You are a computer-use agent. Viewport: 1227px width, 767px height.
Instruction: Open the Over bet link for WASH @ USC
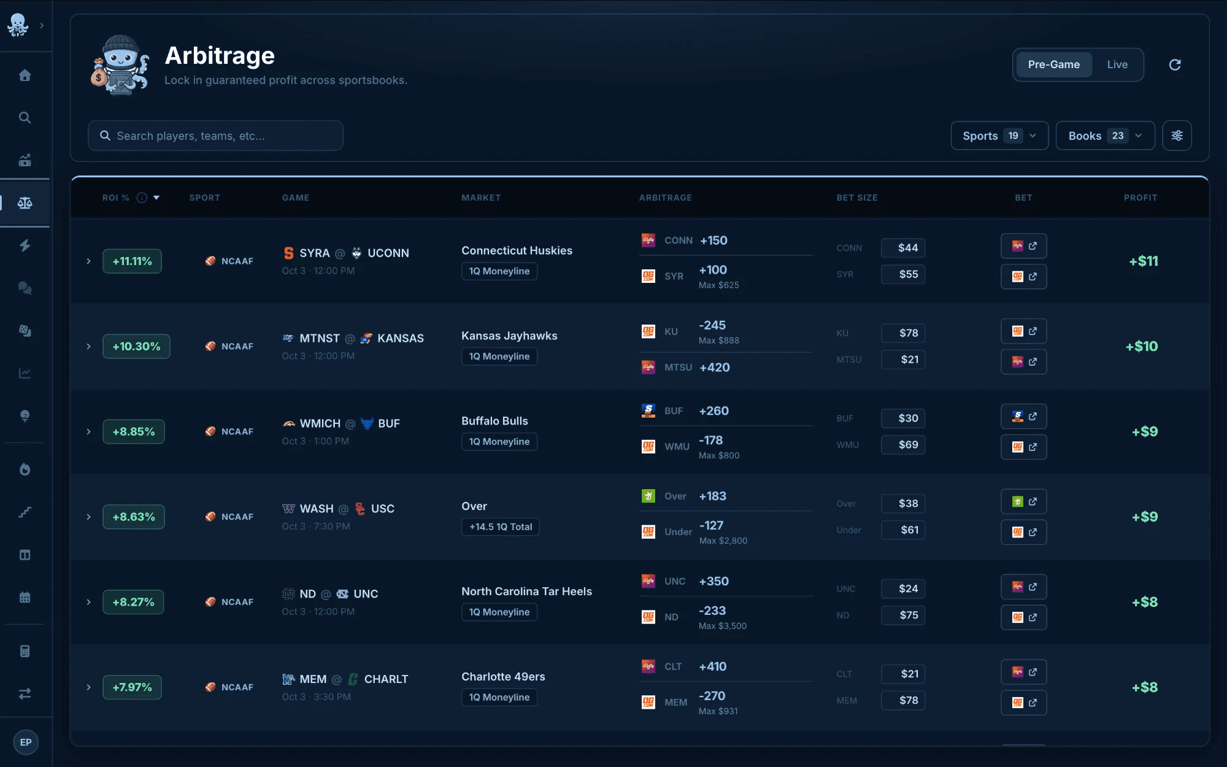coord(1023,502)
